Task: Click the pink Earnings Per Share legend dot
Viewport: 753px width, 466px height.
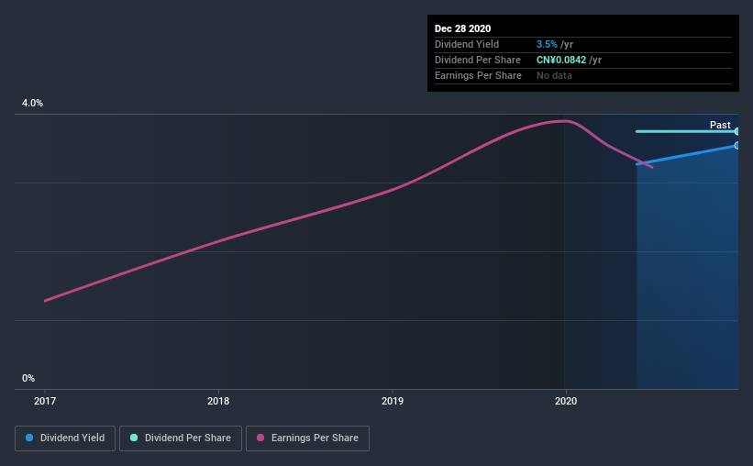Action: [260, 438]
